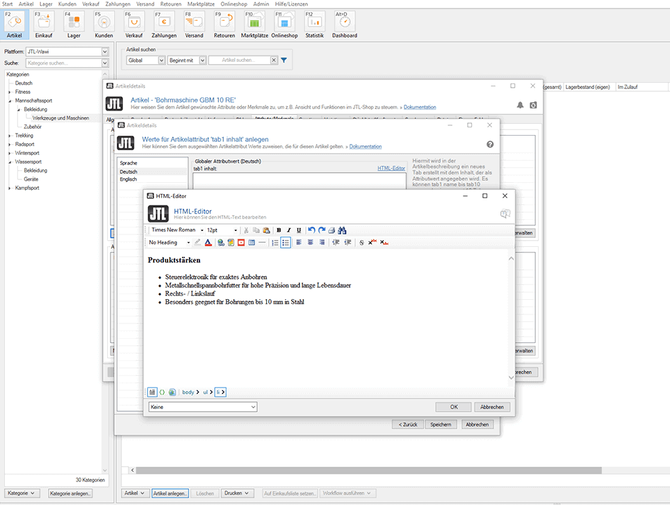Screen dimensions: 670x505
Task: Click the blue filter funnel icon
Action: [x=284, y=61]
